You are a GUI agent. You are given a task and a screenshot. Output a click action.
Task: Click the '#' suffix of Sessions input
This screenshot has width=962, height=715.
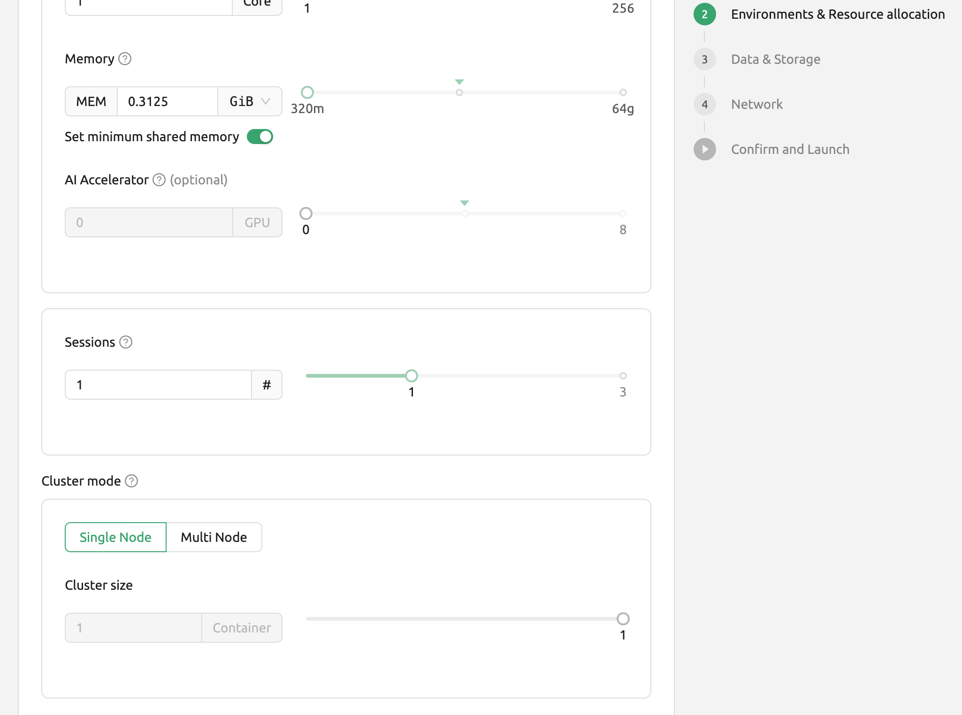[x=267, y=385]
